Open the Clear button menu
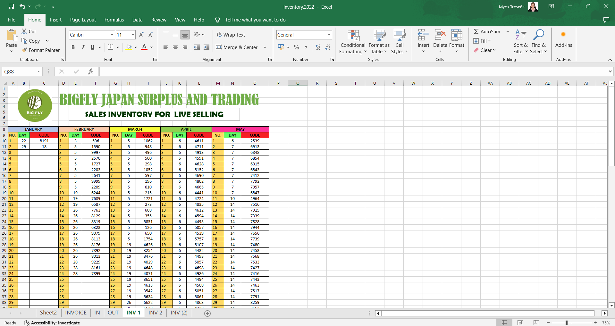The height and width of the screenshot is (326, 615). click(485, 50)
